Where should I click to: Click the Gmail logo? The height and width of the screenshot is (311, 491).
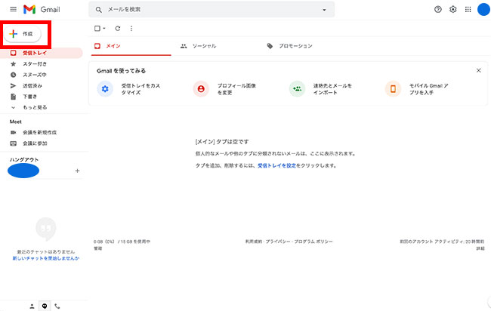click(x=42, y=9)
